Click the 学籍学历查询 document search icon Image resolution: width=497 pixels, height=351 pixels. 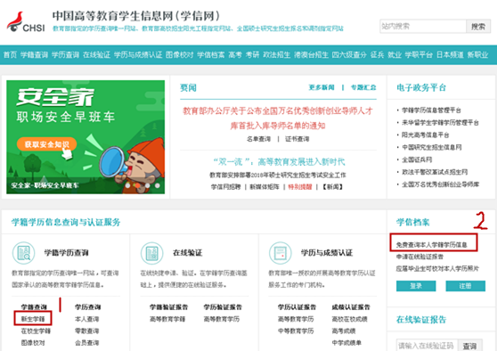pyautogui.click(x=23, y=253)
